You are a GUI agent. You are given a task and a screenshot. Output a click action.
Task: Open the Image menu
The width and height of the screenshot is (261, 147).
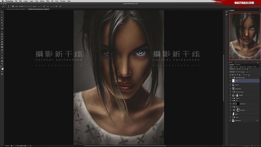click(x=26, y=1)
